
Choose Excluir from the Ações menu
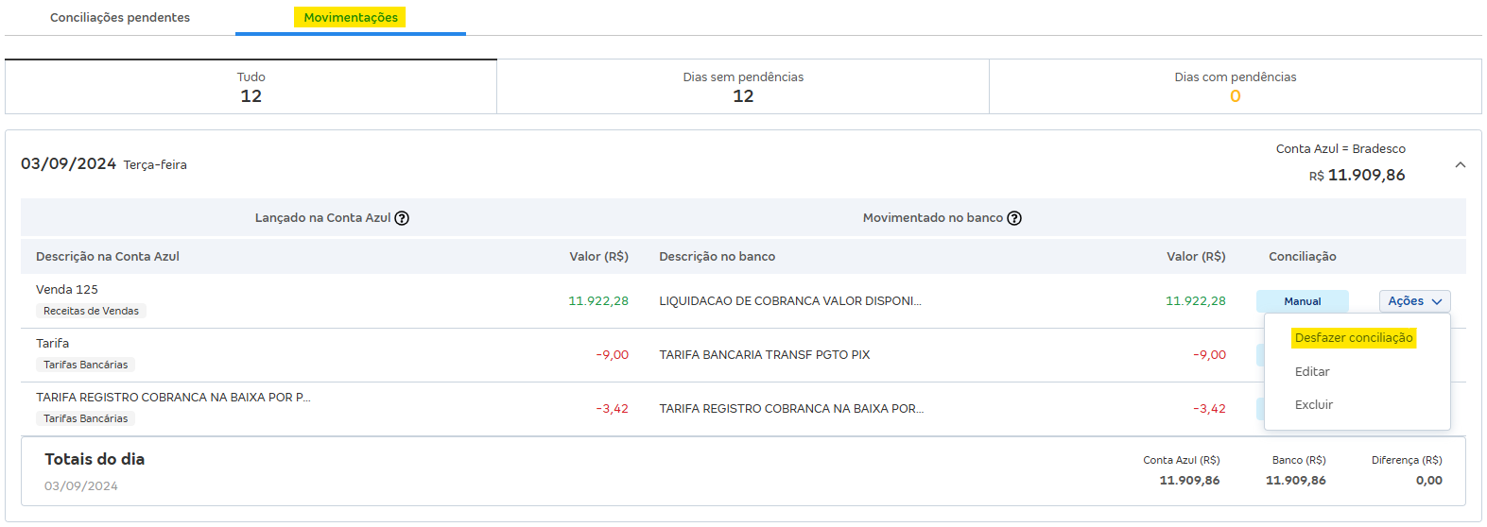(1314, 405)
